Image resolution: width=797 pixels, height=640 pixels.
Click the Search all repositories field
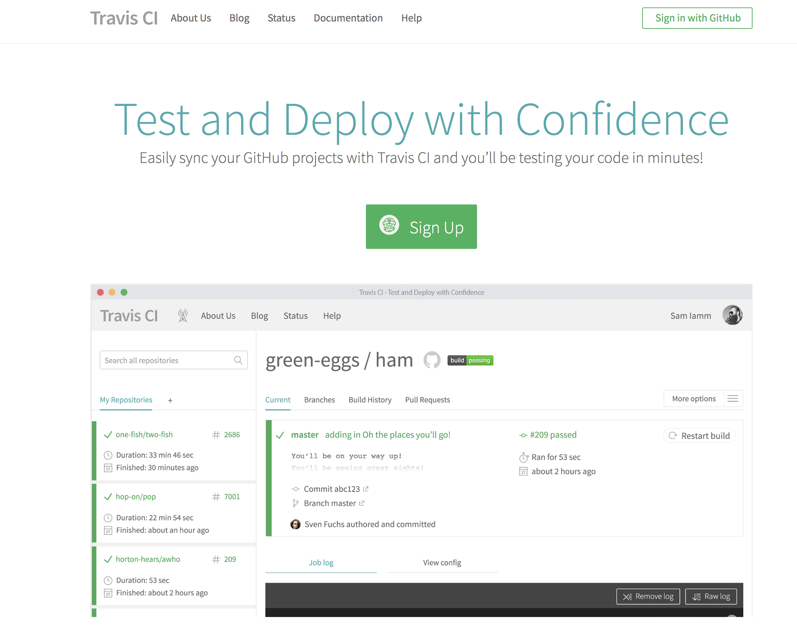click(167, 360)
